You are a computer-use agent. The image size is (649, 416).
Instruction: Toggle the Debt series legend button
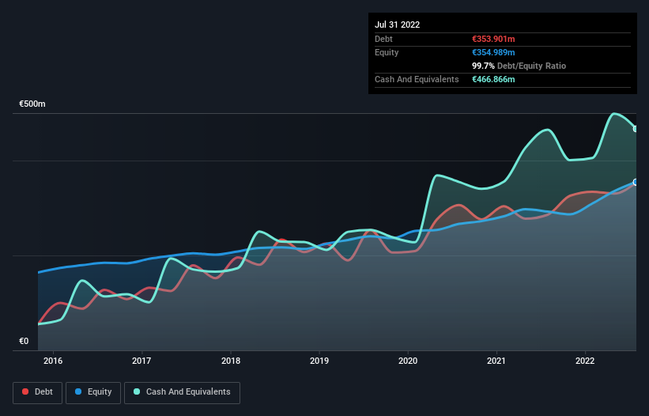pyautogui.click(x=38, y=392)
